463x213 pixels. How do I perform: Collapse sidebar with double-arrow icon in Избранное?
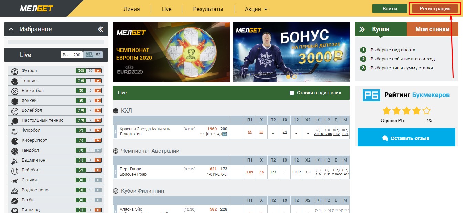(x=100, y=29)
